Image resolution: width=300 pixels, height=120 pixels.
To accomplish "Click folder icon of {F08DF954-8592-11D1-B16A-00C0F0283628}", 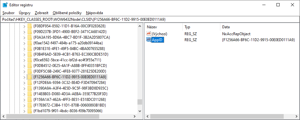I will 29,26.
